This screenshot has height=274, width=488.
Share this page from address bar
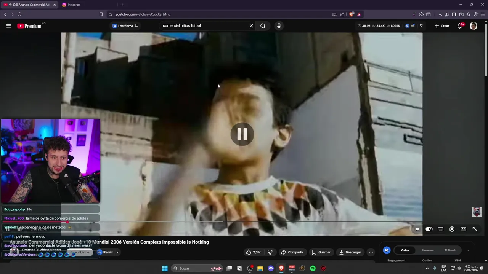point(342,14)
